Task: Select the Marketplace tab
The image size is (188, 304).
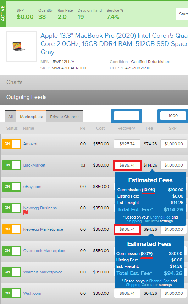Action: [x=32, y=117]
